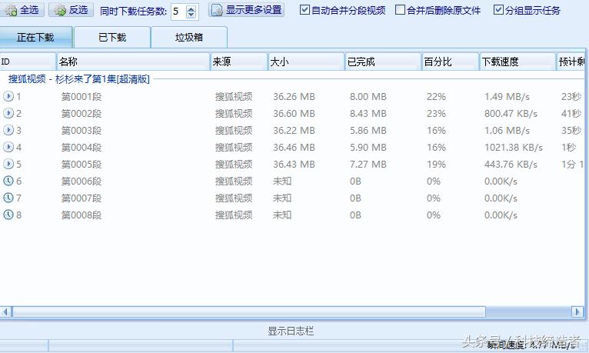This screenshot has height=353, width=589.
Task: Click the 19% progress cell
Action: click(436, 164)
